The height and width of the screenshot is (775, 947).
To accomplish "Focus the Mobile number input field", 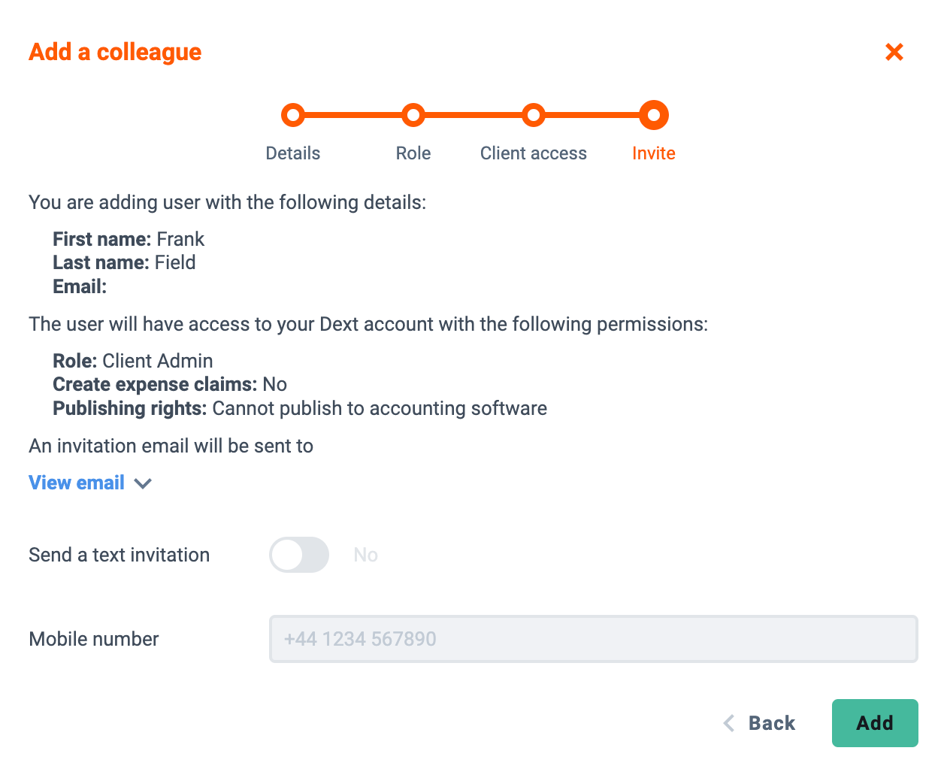I will [594, 639].
